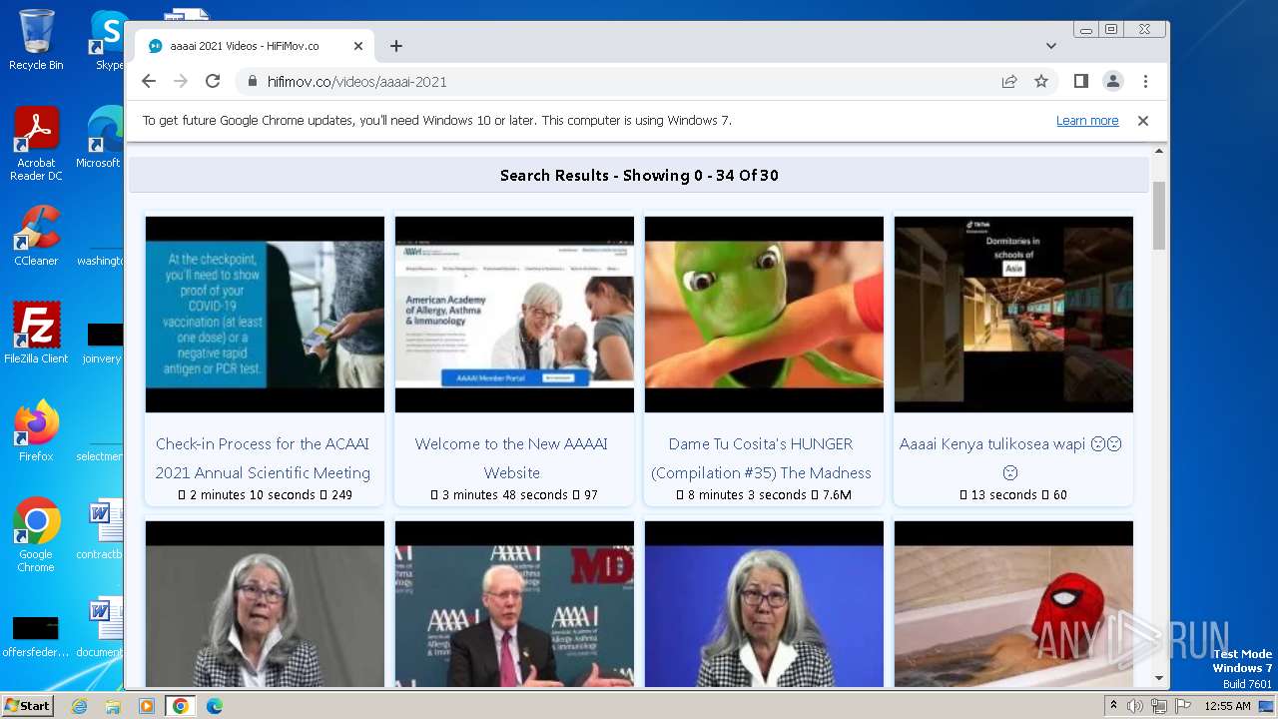Click the vertical scrollbar thumb
1278x719 pixels.
coord(1159,216)
